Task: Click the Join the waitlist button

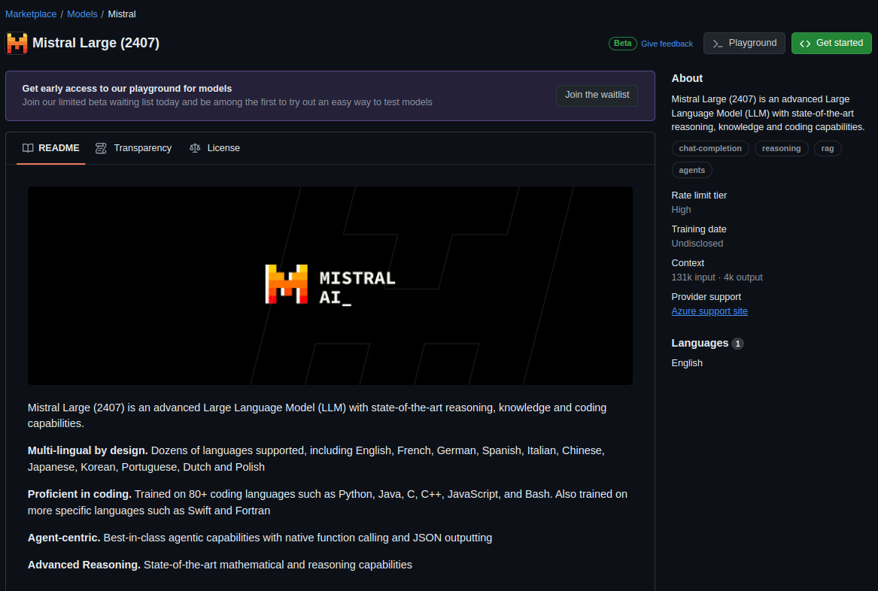Action: tap(597, 95)
